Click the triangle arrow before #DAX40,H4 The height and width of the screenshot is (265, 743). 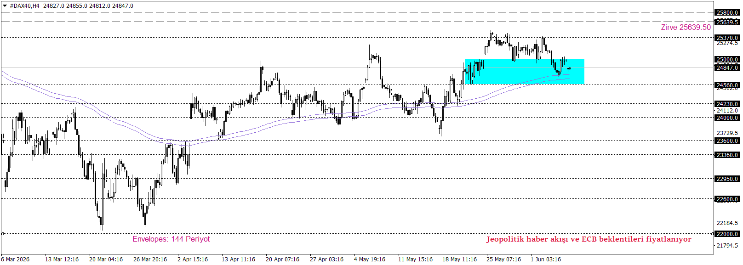pos(5,6)
